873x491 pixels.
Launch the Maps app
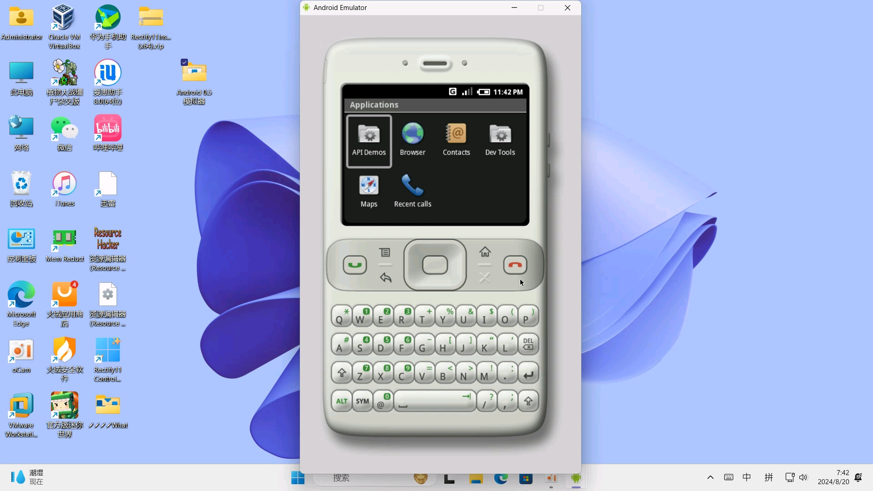[x=369, y=191]
